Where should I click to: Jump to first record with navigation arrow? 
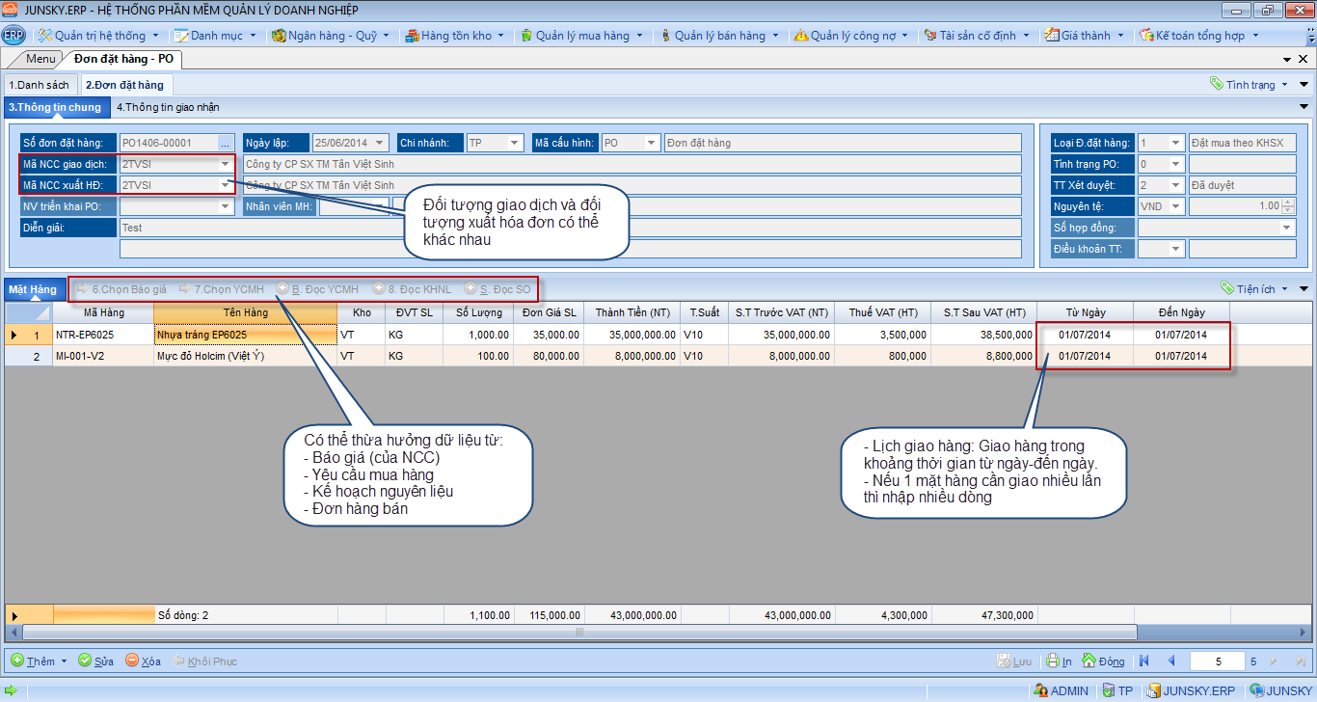pos(1144,661)
